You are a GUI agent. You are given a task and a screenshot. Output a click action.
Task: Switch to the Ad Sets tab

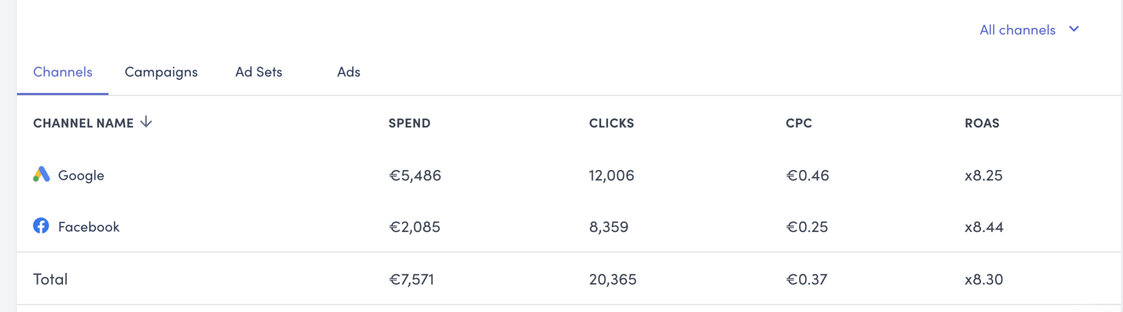[258, 72]
